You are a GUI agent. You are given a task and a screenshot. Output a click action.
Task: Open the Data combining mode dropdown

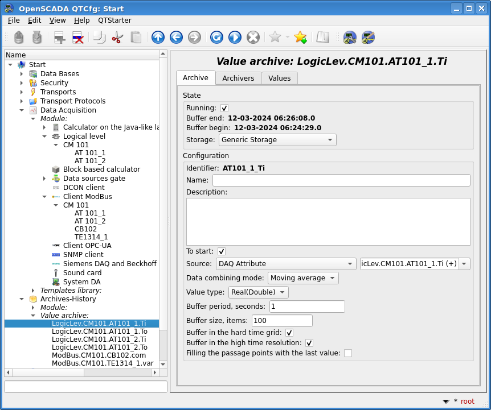click(x=303, y=278)
